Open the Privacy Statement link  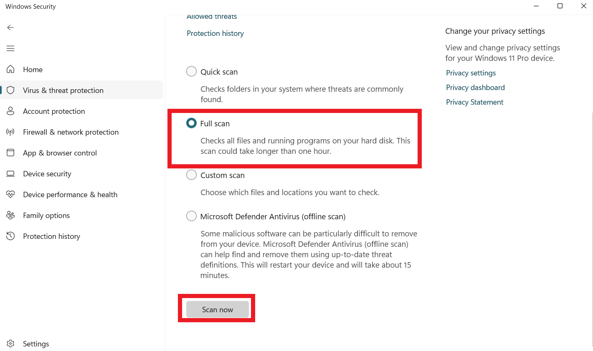pyautogui.click(x=474, y=102)
